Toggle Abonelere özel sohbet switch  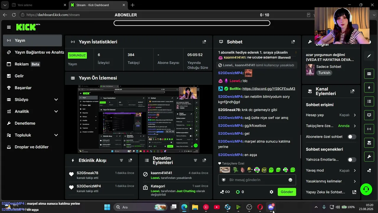(352, 137)
